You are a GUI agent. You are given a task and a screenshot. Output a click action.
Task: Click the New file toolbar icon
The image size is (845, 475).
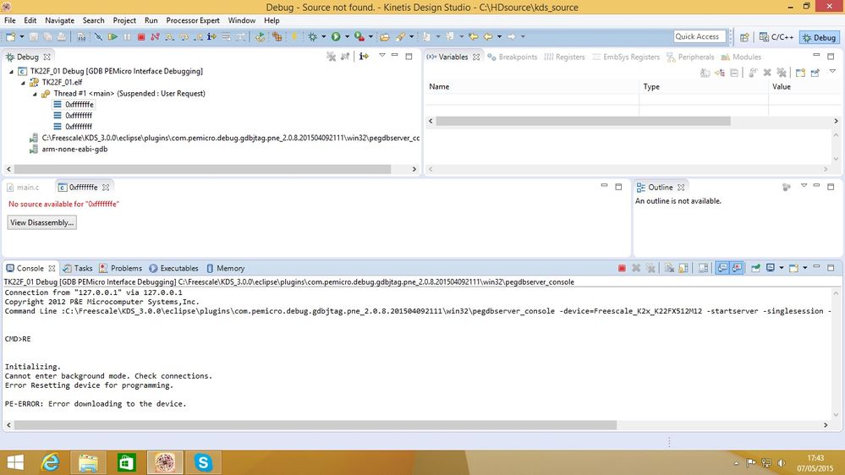[x=11, y=36]
